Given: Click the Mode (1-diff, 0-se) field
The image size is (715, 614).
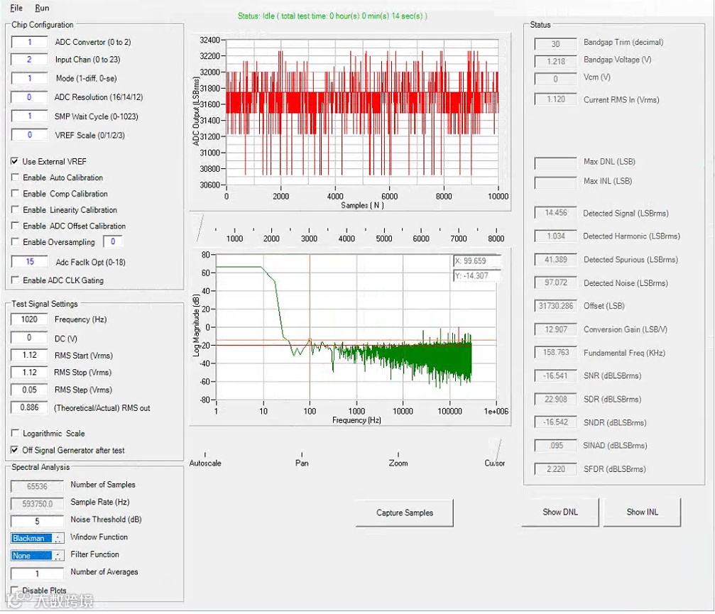Looking at the screenshot, I should click(x=29, y=78).
